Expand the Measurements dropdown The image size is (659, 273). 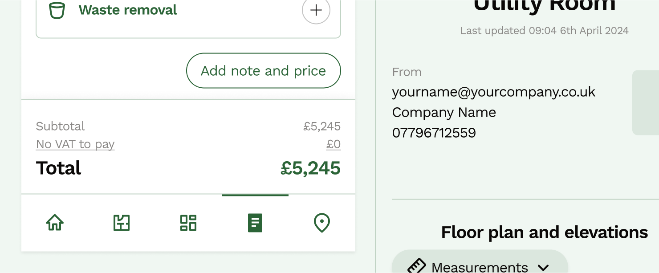click(480, 267)
